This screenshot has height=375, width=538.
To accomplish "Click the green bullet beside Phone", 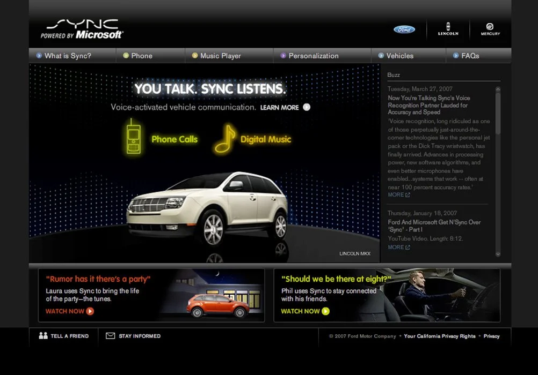I will [126, 56].
